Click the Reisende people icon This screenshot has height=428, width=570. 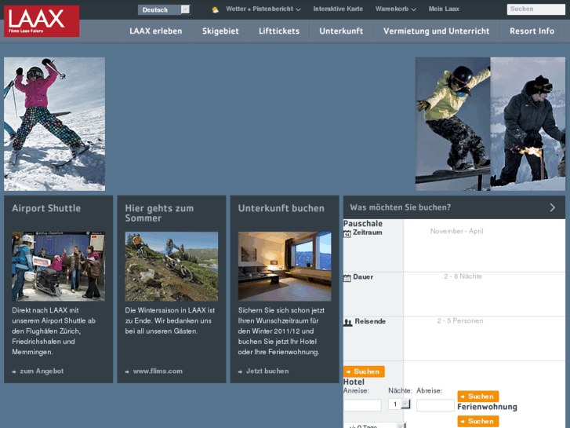click(347, 322)
